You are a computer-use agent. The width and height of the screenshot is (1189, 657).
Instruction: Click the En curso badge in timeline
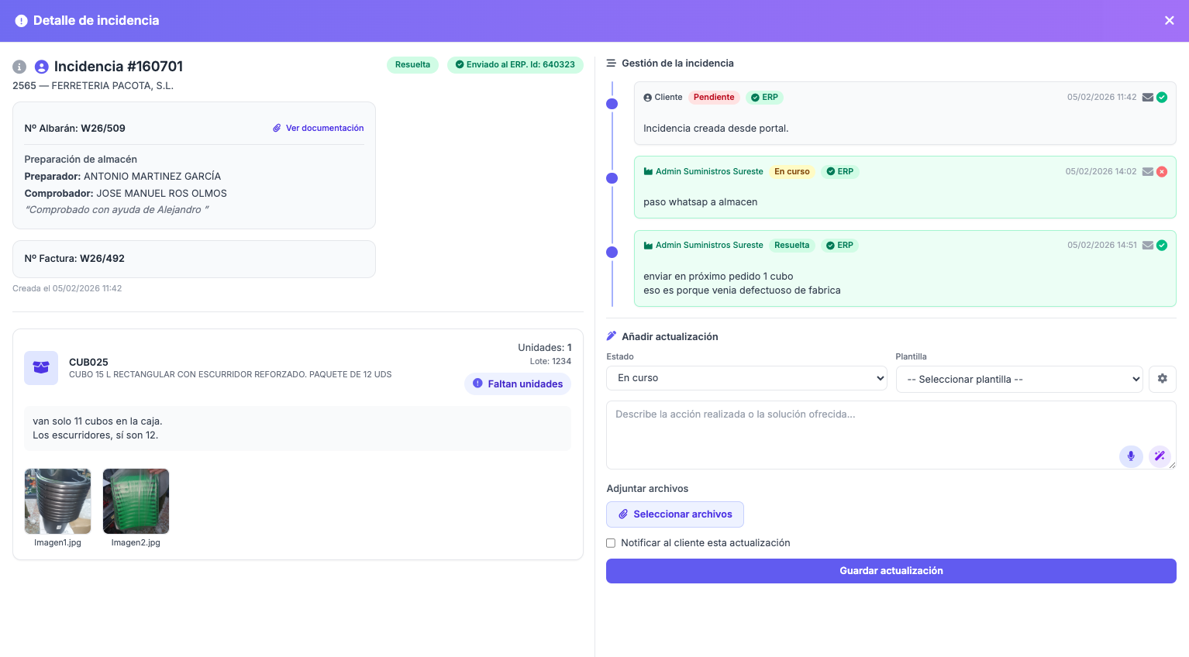point(791,171)
